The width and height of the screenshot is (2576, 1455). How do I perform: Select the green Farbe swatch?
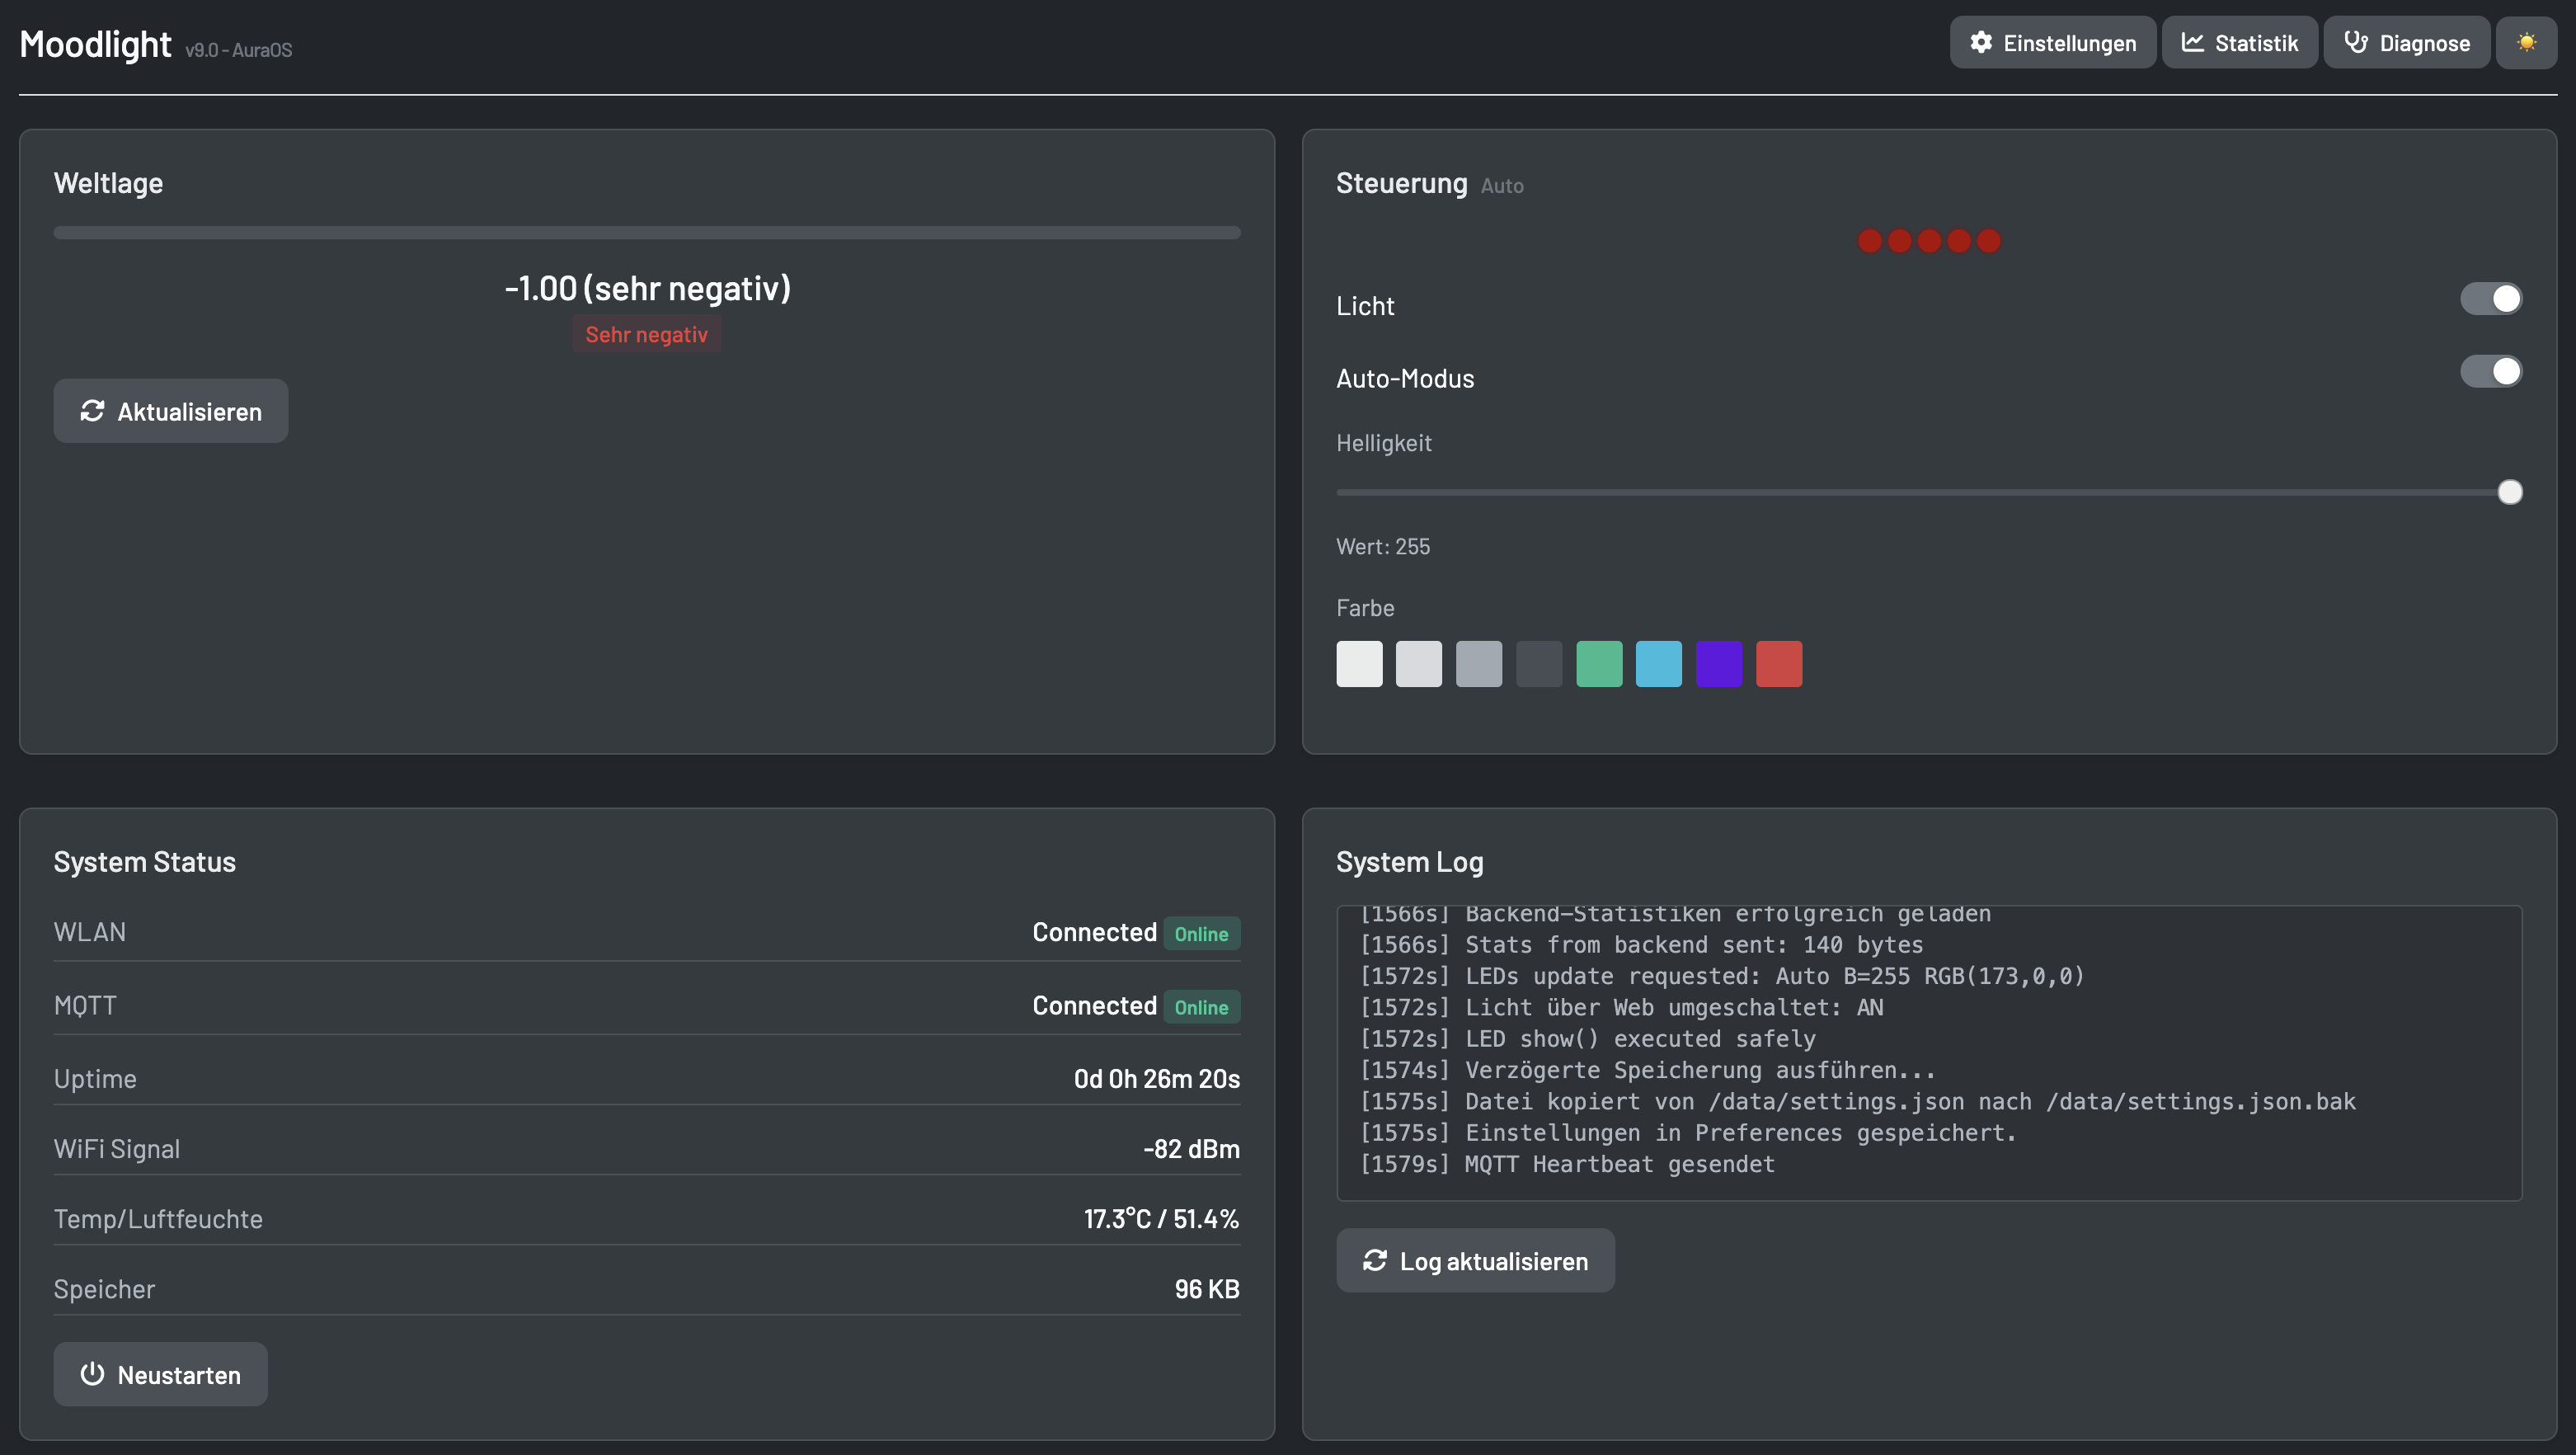click(1599, 663)
